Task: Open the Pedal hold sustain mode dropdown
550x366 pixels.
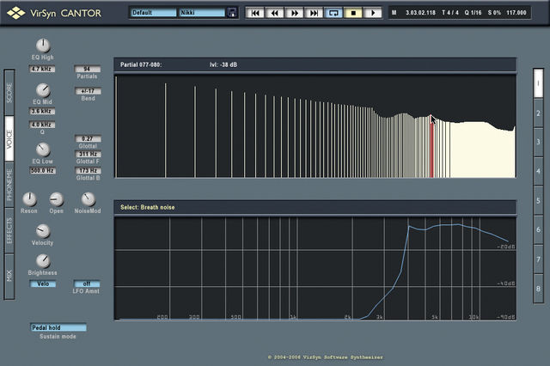Action: [58, 327]
